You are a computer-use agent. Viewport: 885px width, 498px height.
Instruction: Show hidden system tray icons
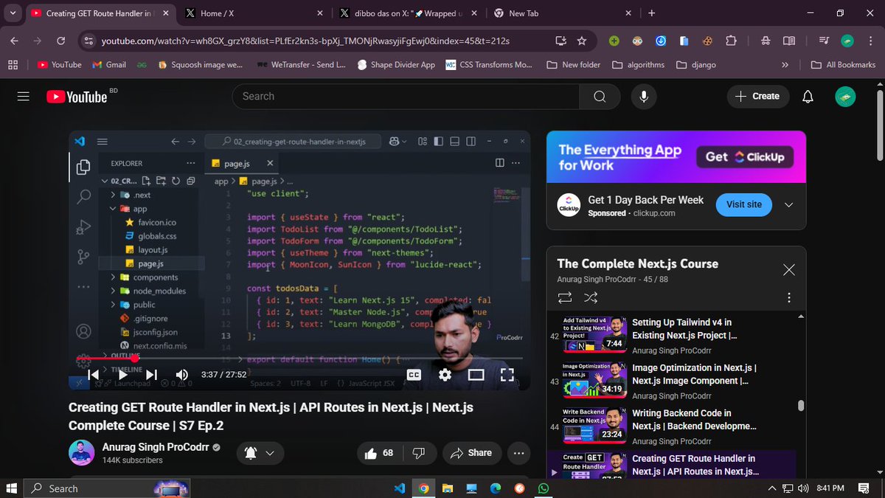(x=771, y=488)
